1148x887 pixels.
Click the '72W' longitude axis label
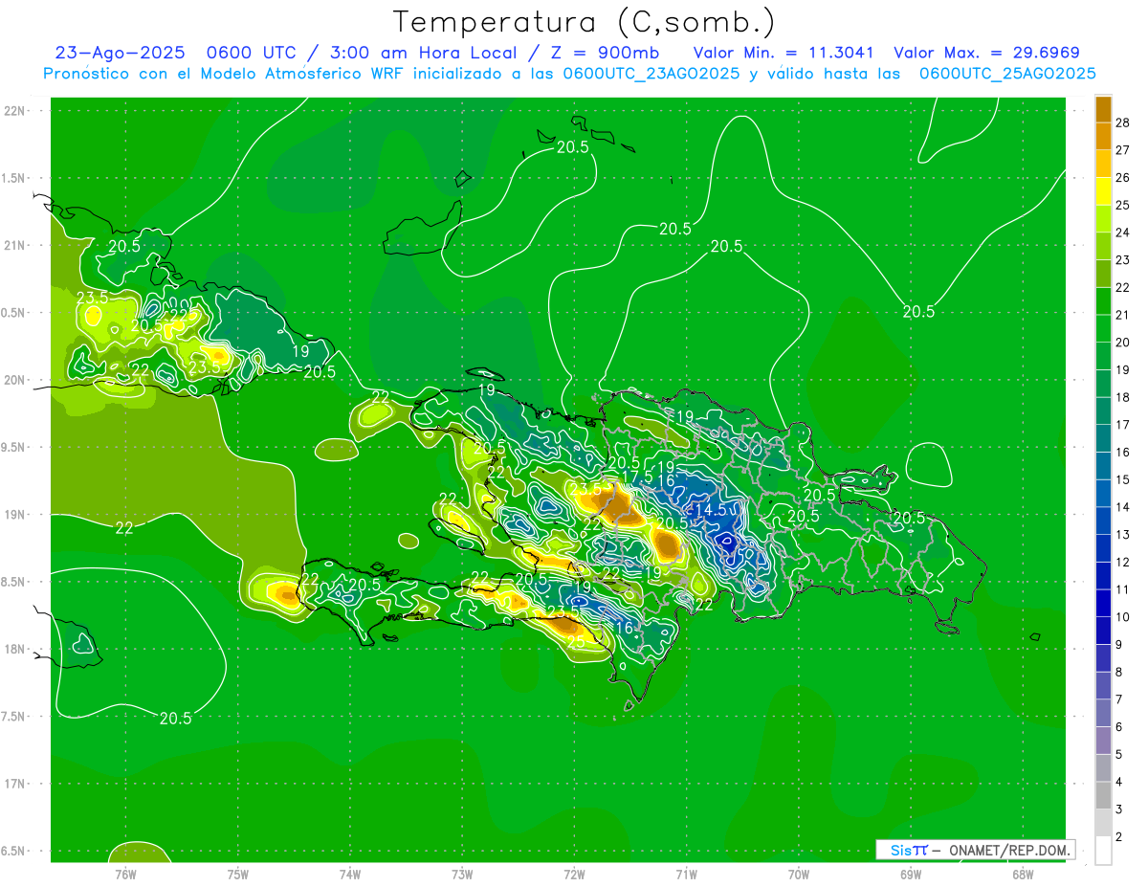click(x=574, y=874)
